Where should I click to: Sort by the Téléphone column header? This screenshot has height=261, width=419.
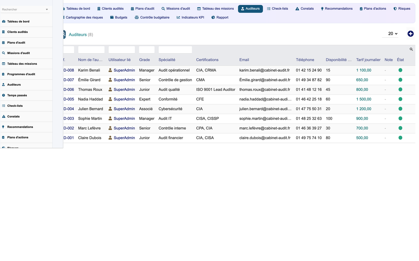(305, 60)
